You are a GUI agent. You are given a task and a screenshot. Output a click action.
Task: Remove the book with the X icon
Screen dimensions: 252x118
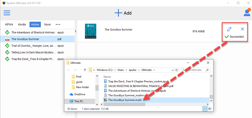coord(242,29)
